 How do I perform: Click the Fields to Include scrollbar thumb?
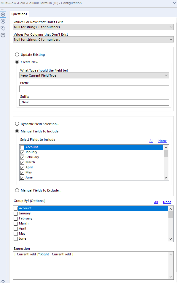(166, 154)
